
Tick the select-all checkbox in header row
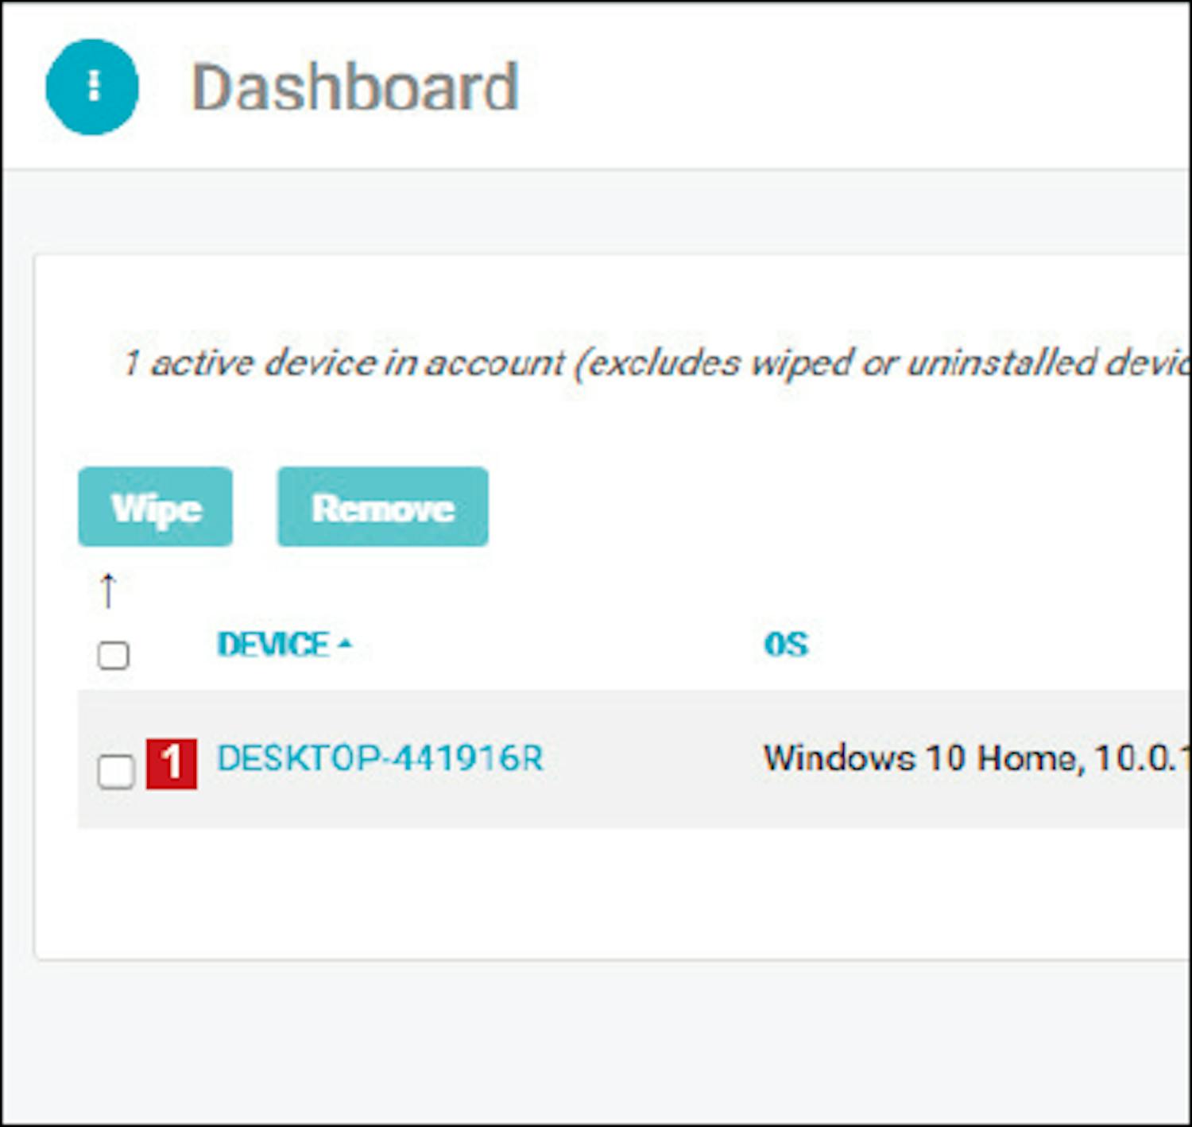[x=113, y=656]
